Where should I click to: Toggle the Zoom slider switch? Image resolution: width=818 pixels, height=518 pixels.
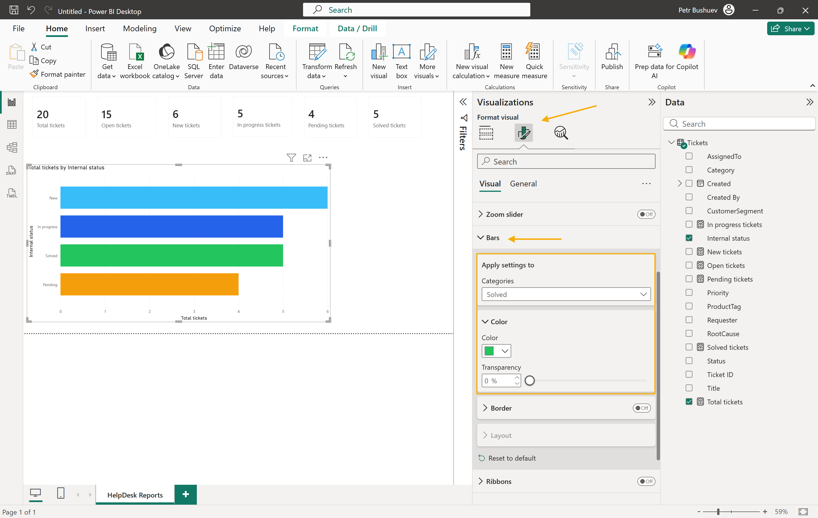pyautogui.click(x=646, y=214)
